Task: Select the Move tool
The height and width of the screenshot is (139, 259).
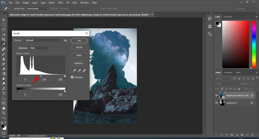Action: 3,20
